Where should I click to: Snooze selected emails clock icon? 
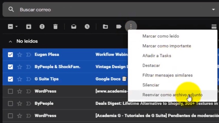pyautogui.click(x=87, y=26)
